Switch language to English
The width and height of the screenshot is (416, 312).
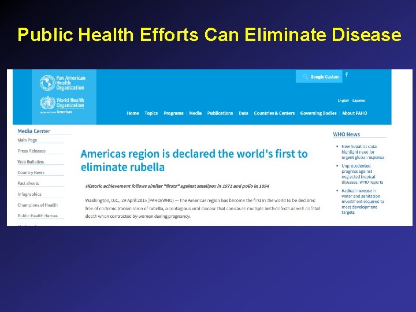click(x=343, y=101)
